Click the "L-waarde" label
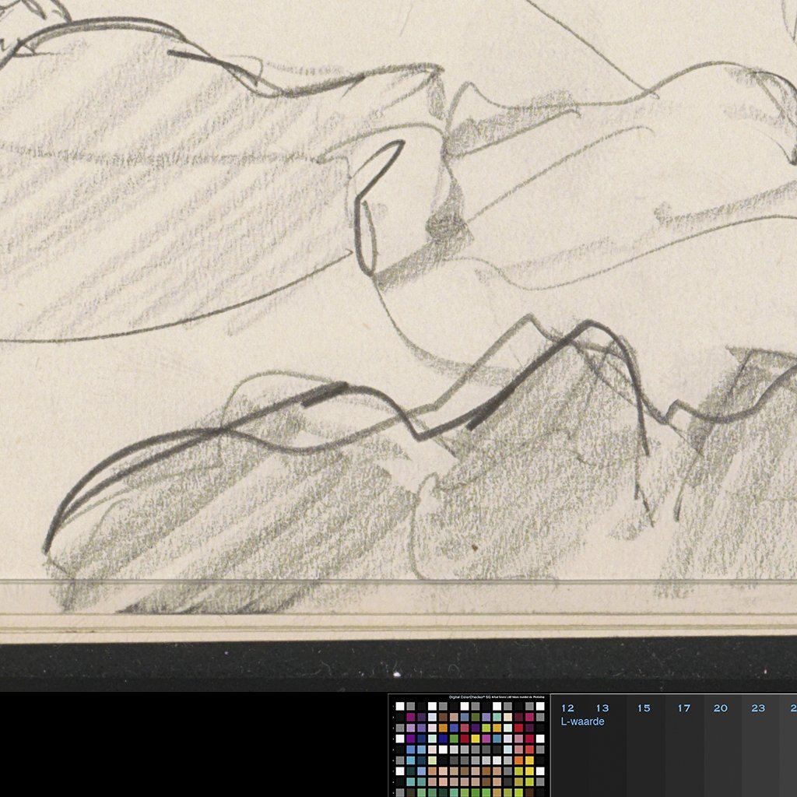The height and width of the screenshot is (797, 797). (582, 722)
